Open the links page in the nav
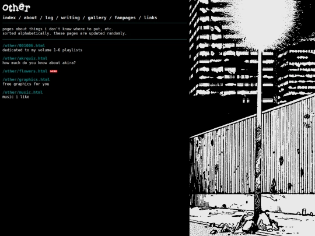 (150, 17)
